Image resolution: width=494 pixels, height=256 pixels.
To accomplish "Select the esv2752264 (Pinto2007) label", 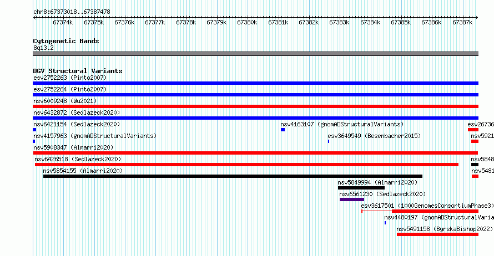I will pos(70,89).
